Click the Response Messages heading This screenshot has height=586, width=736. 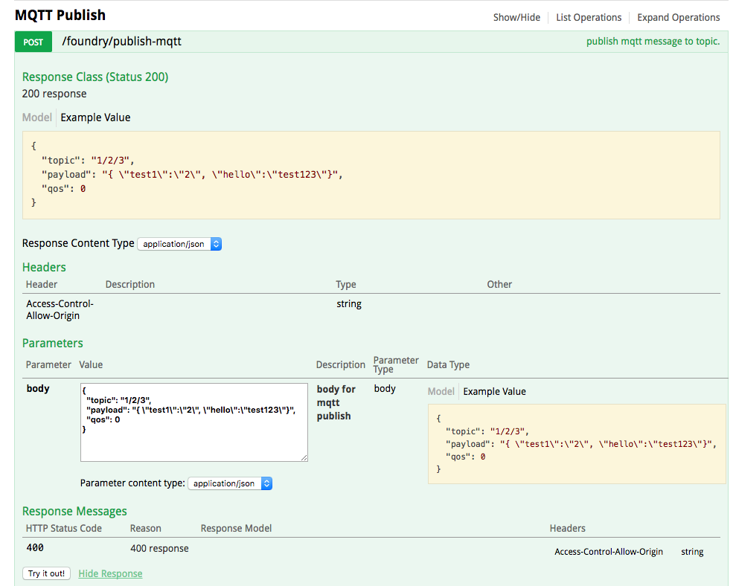74,511
